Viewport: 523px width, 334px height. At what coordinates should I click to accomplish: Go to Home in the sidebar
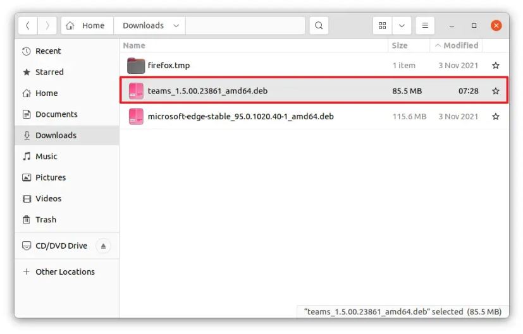[x=66, y=93]
